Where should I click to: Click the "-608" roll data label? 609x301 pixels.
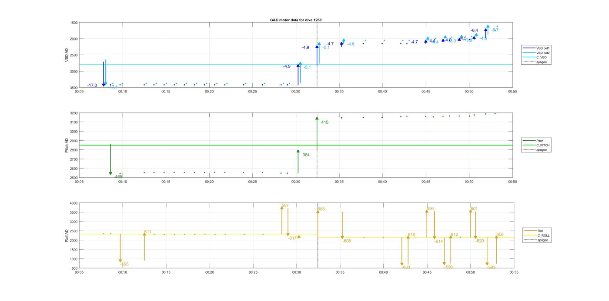click(x=347, y=241)
